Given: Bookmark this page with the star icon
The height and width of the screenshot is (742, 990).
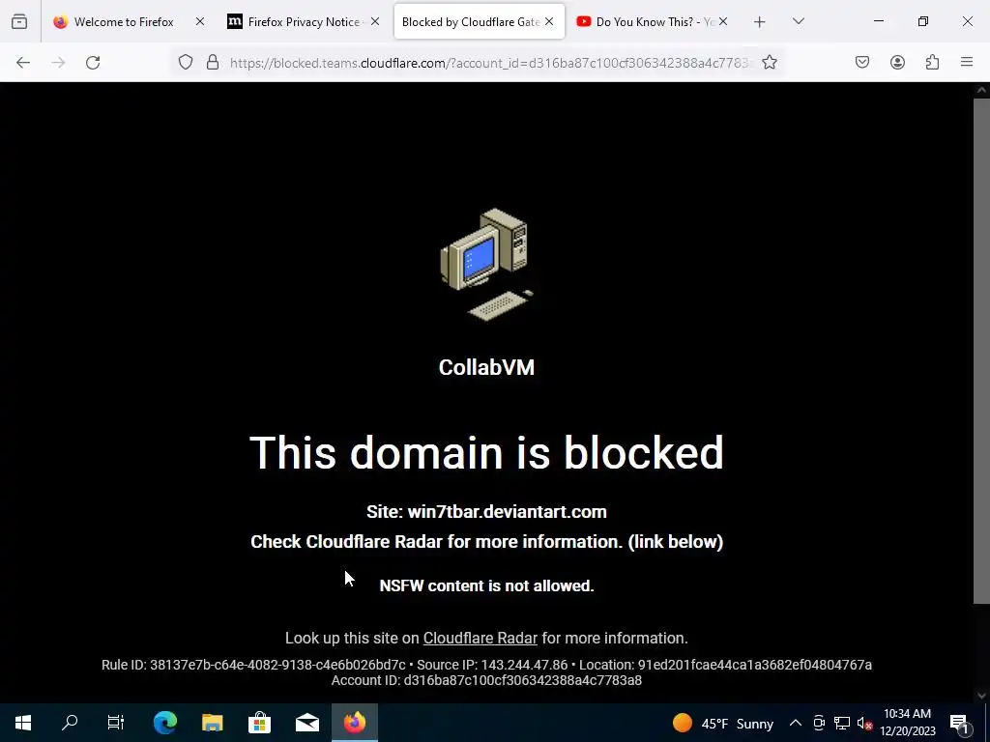Looking at the screenshot, I should coord(769,63).
